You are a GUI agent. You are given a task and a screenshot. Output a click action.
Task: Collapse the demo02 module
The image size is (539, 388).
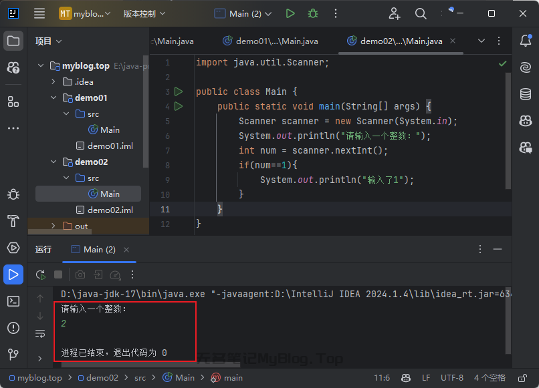pos(53,162)
